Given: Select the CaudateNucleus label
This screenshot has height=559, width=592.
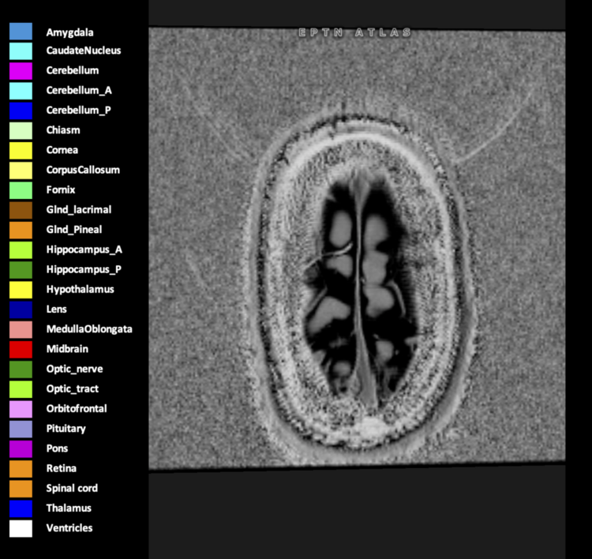Looking at the screenshot, I should [x=84, y=51].
